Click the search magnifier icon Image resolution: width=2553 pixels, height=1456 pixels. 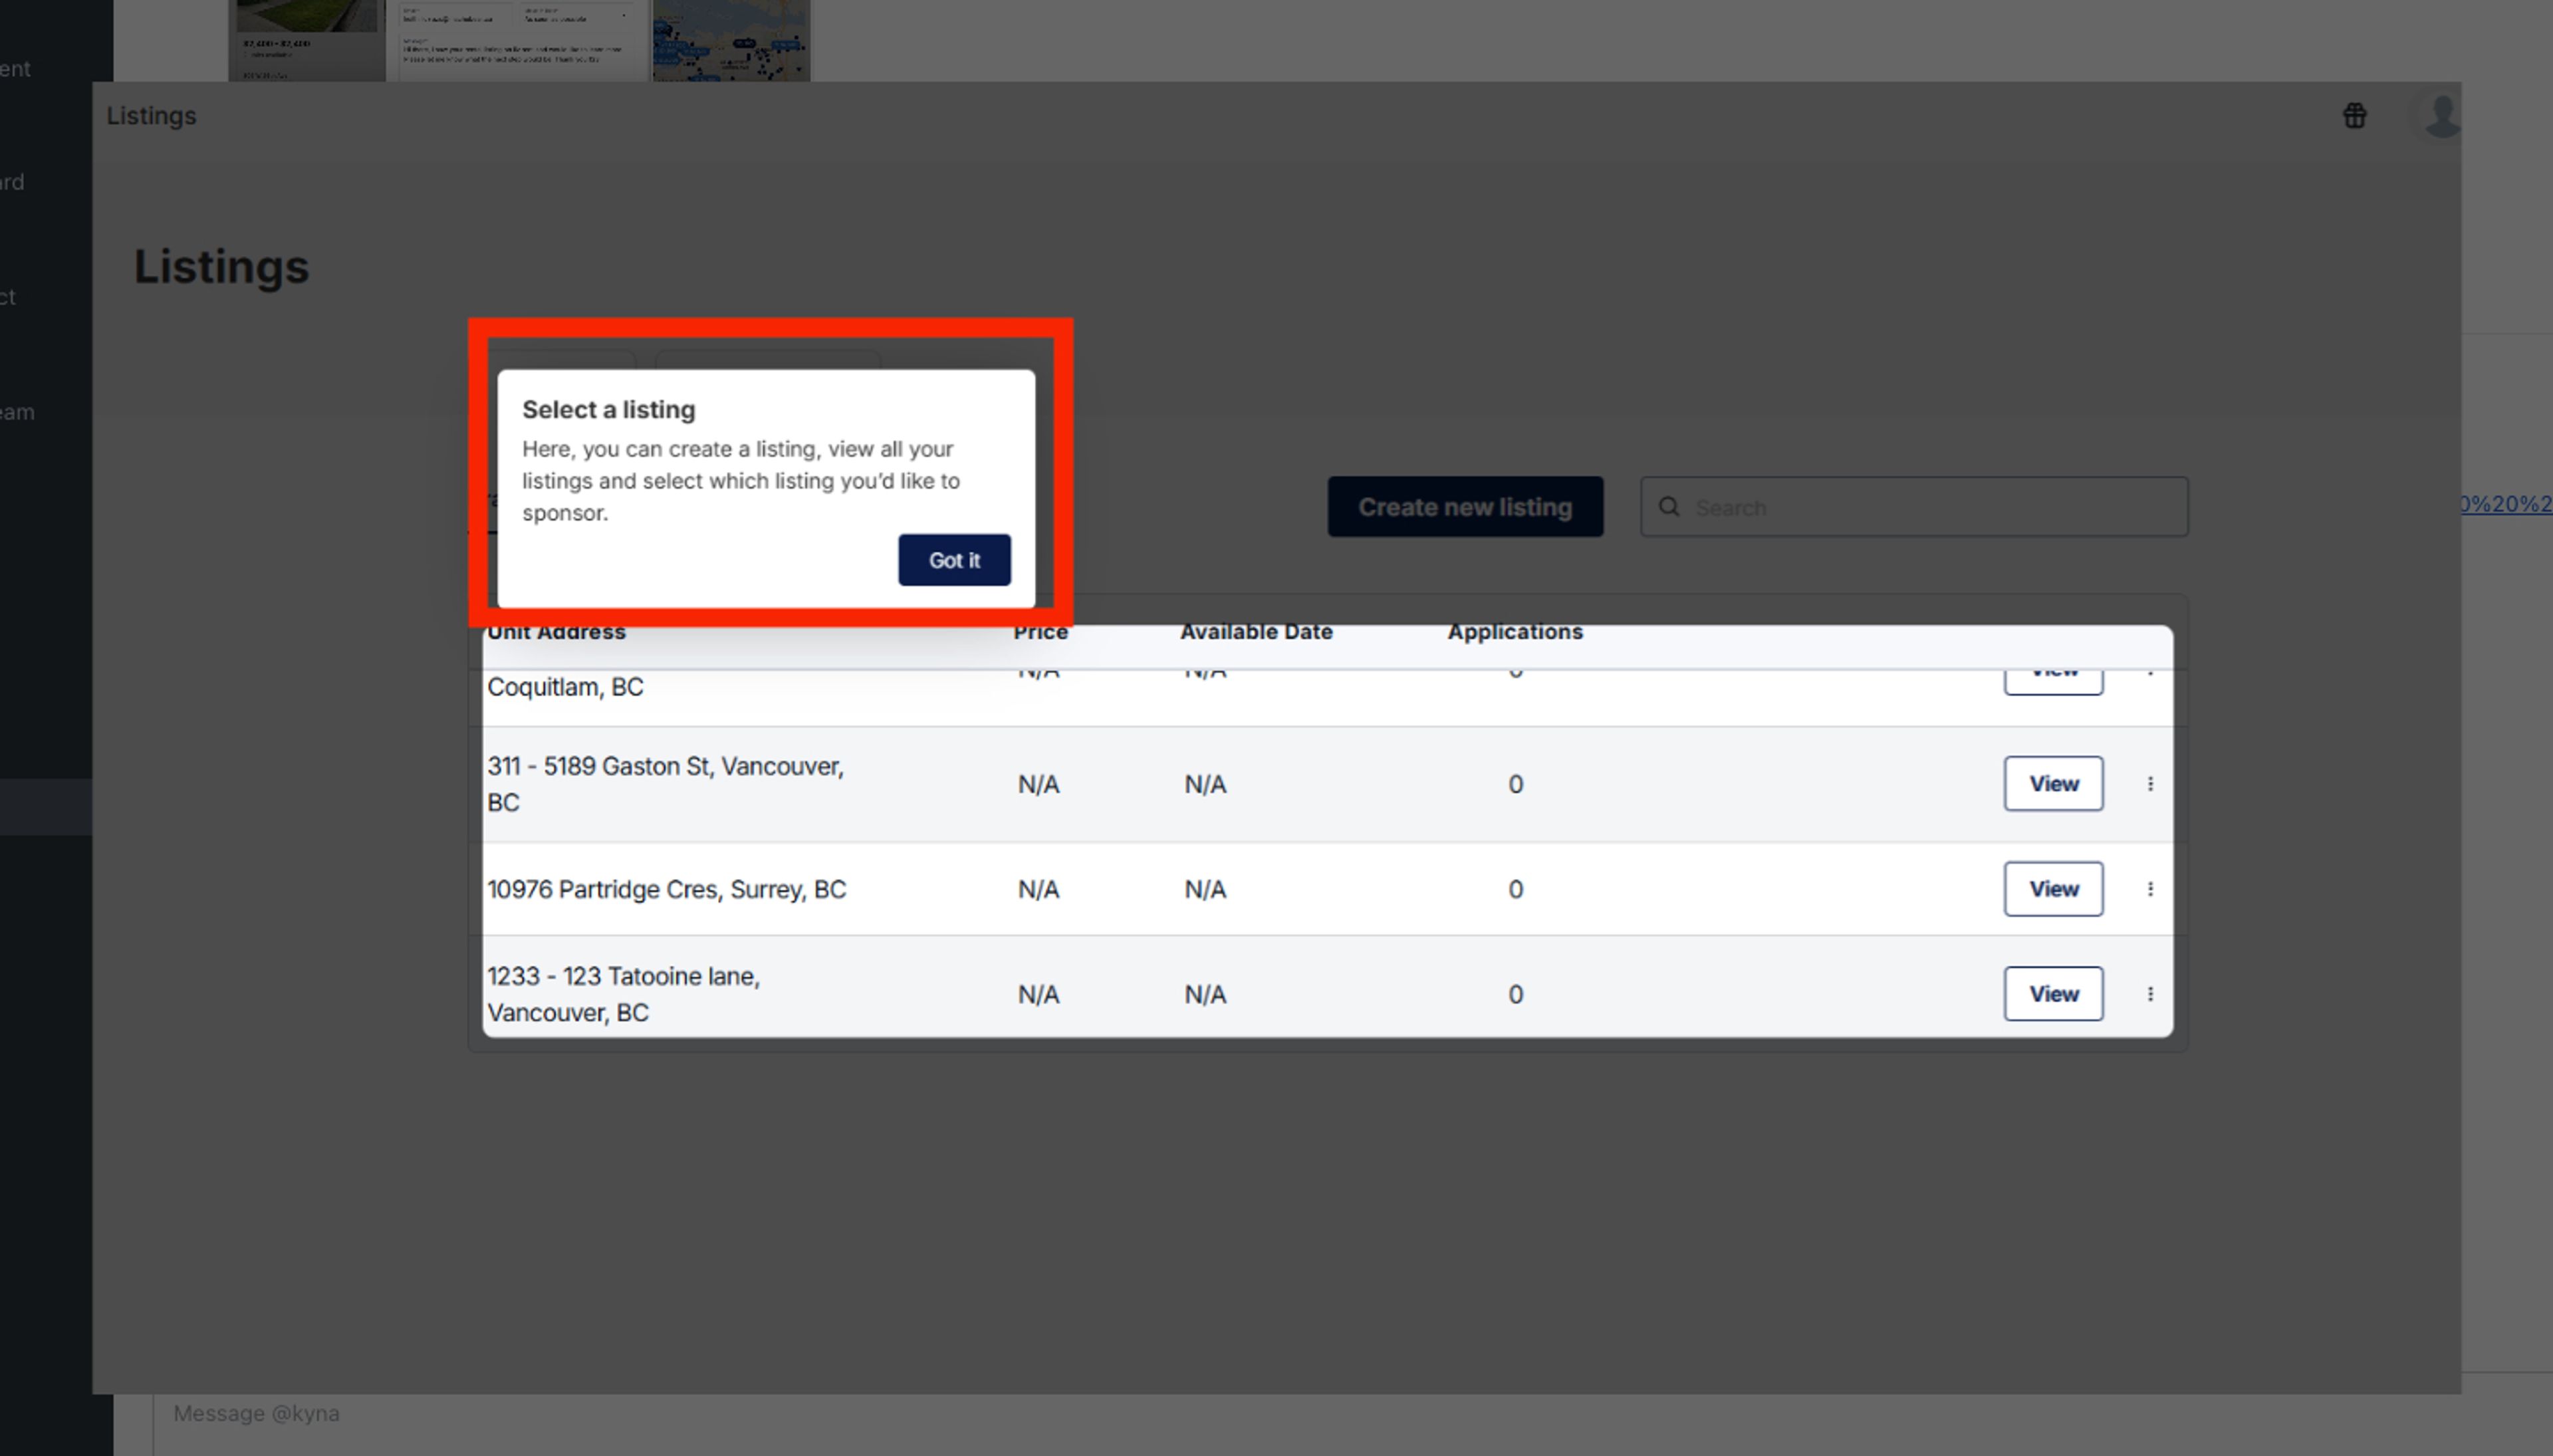point(1669,507)
